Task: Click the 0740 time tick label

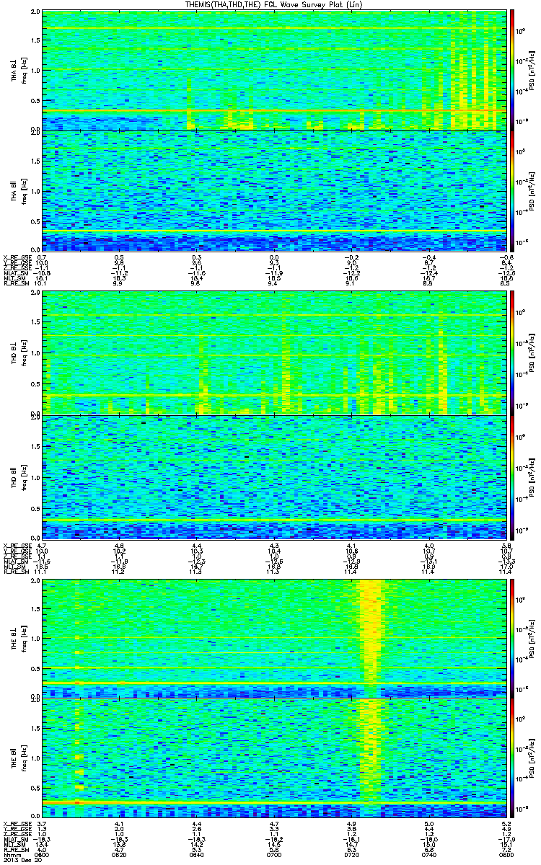Action: coord(428,855)
